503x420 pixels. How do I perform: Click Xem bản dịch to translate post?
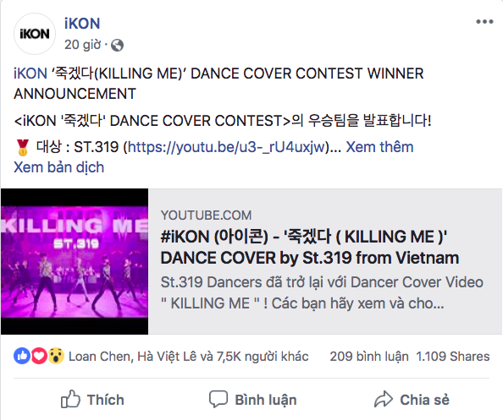[59, 167]
